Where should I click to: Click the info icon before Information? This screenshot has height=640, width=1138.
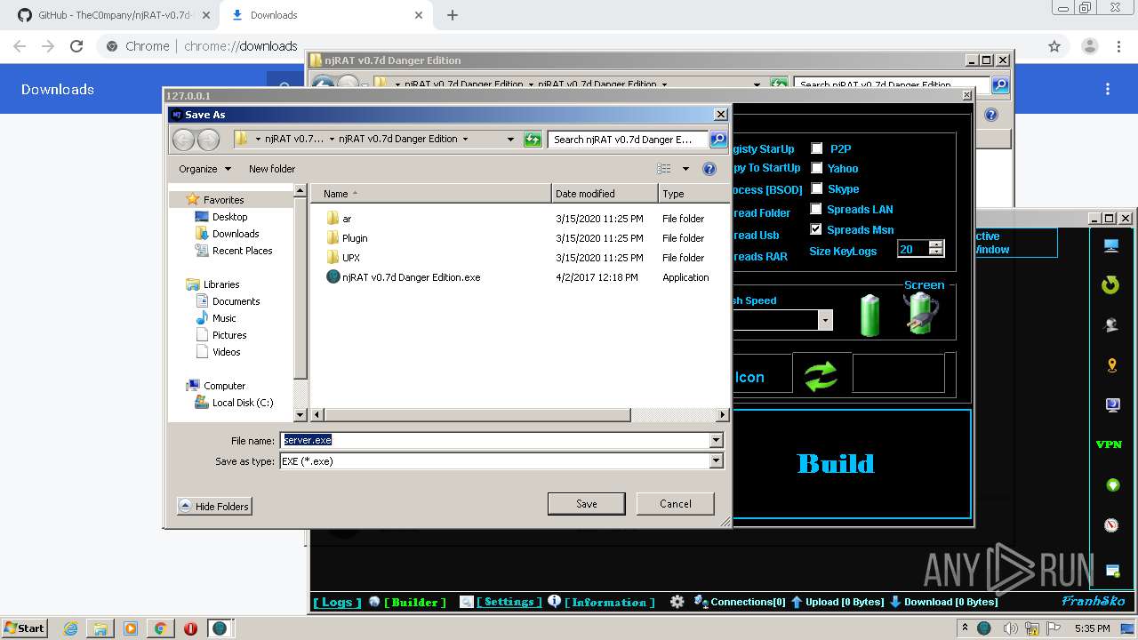[x=555, y=602]
